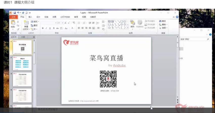
Task: Select the Text Box shape
Action: [109, 21]
